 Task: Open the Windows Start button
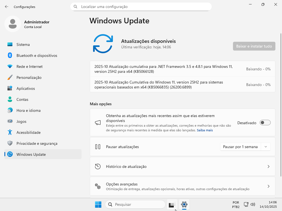coord(98,204)
